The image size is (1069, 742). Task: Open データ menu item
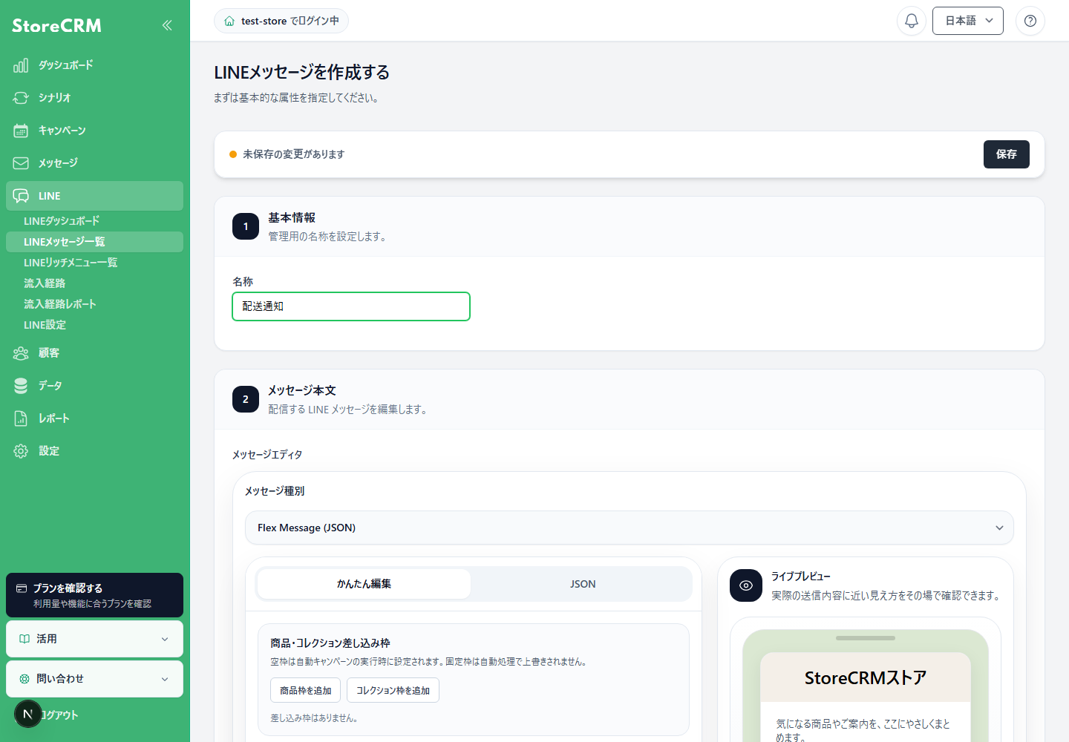click(x=94, y=386)
